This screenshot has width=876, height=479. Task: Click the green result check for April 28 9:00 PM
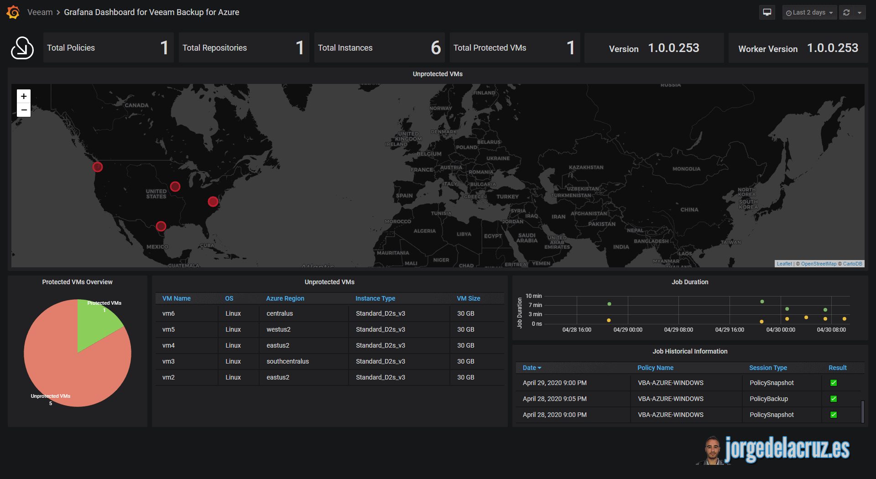(x=834, y=415)
